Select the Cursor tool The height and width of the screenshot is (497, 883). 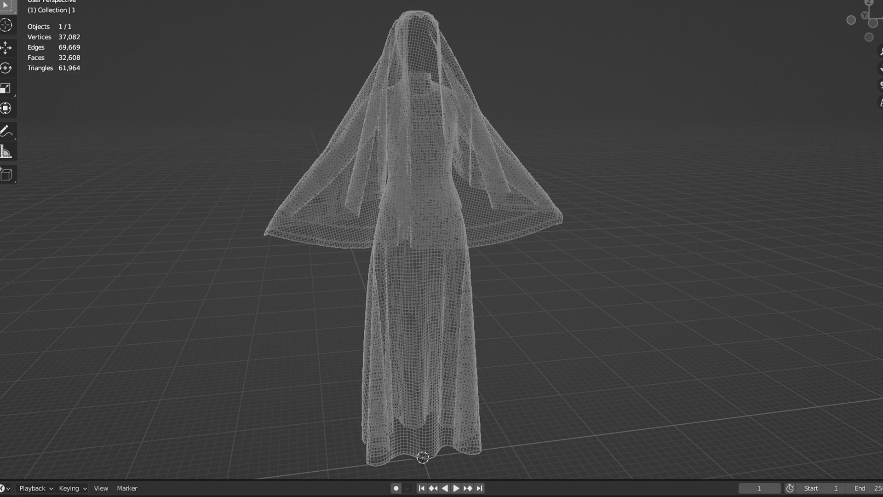tap(6, 25)
